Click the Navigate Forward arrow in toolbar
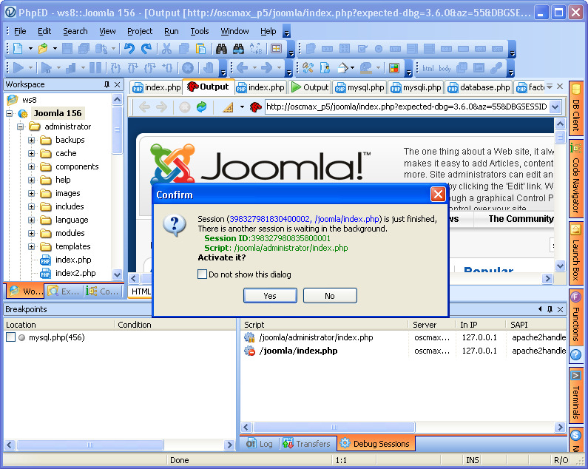 tap(266, 68)
